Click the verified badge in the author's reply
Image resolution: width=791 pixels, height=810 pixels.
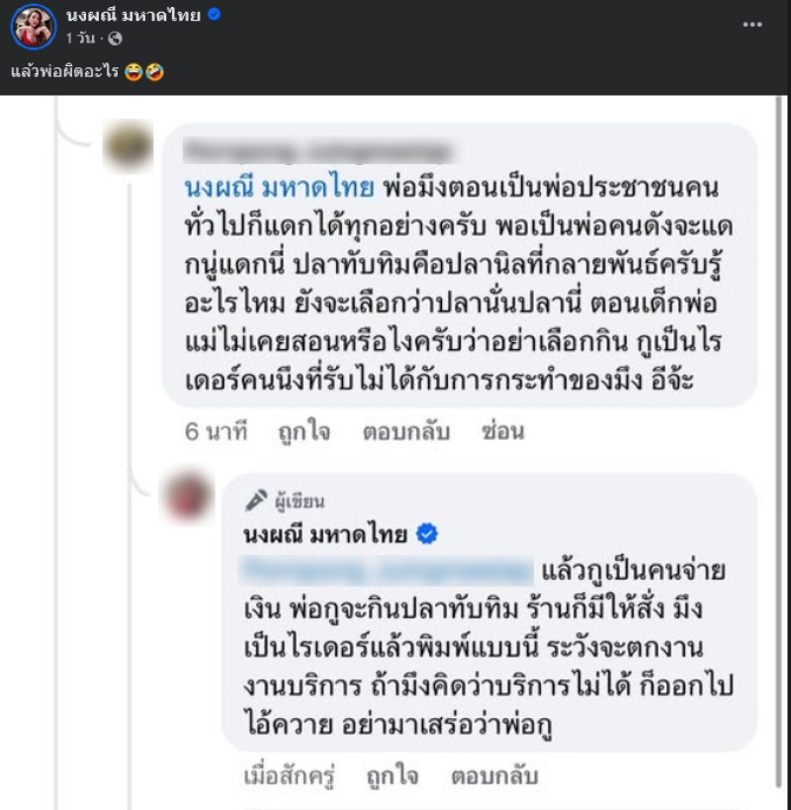click(x=427, y=534)
